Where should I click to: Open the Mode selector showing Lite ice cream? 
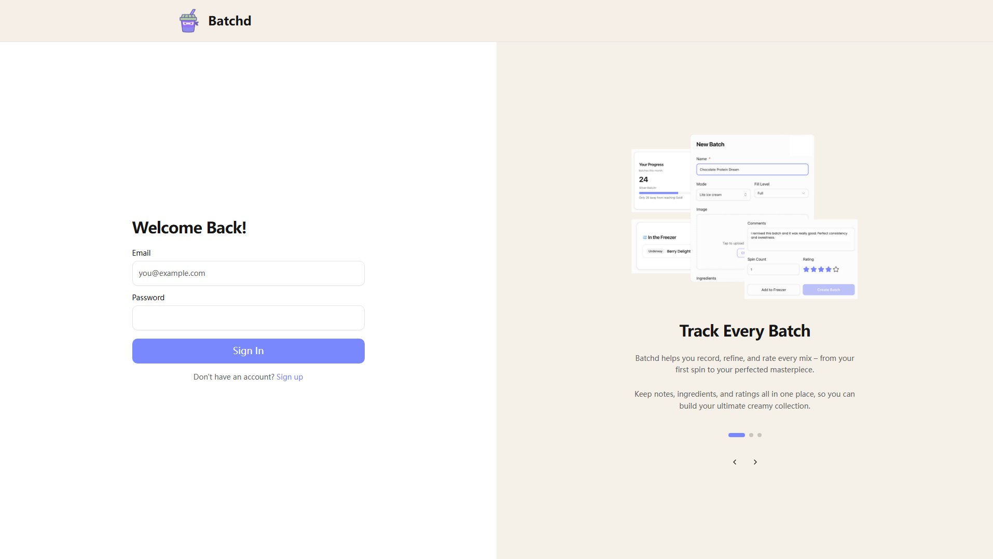(x=723, y=194)
